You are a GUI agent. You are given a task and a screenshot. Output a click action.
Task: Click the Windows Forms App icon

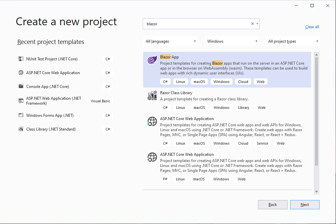pos(21,115)
